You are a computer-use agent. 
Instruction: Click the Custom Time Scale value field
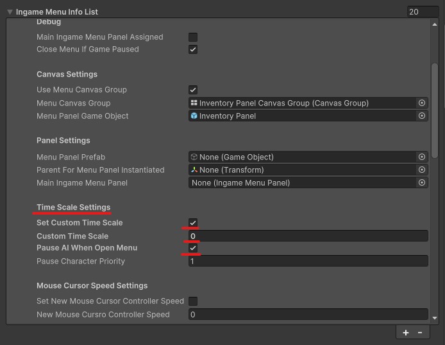[308, 236]
